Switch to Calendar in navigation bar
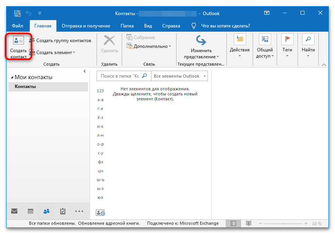Screen dimensions: 335x234 point(31,211)
